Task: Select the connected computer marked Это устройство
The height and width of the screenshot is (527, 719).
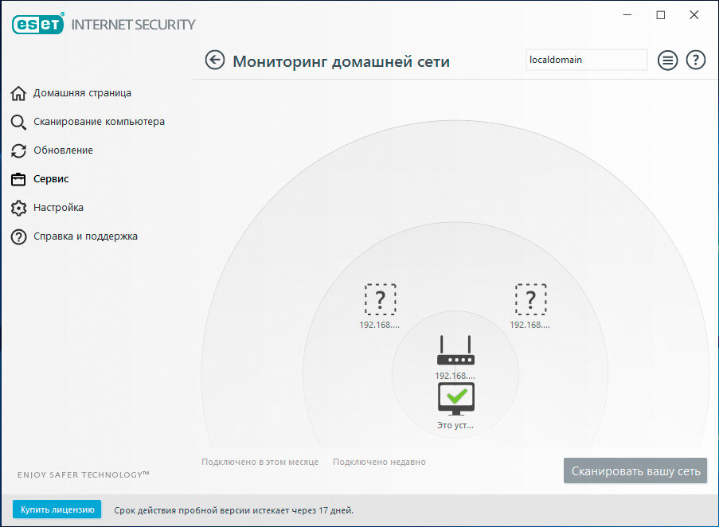Action: pyautogui.click(x=455, y=396)
